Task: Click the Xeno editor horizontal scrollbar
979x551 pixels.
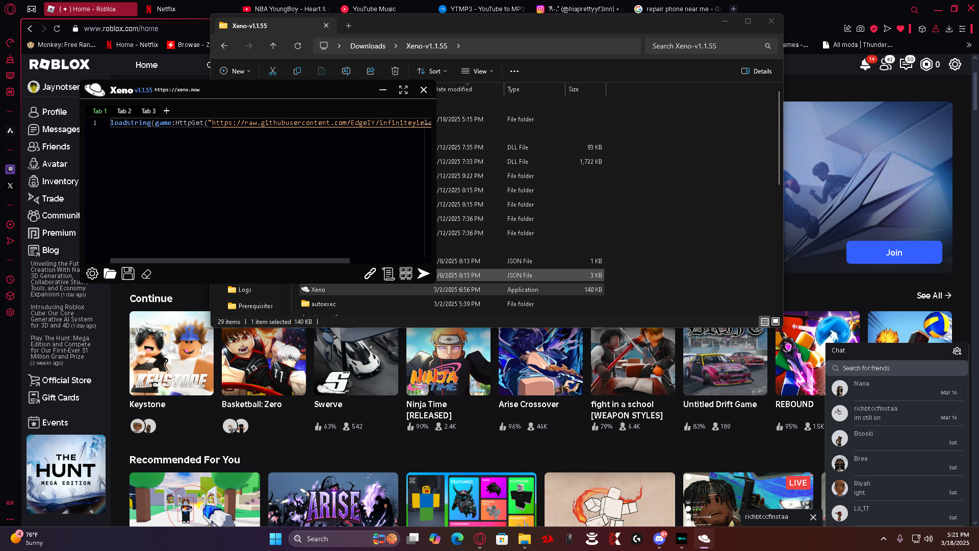Action: [230, 261]
